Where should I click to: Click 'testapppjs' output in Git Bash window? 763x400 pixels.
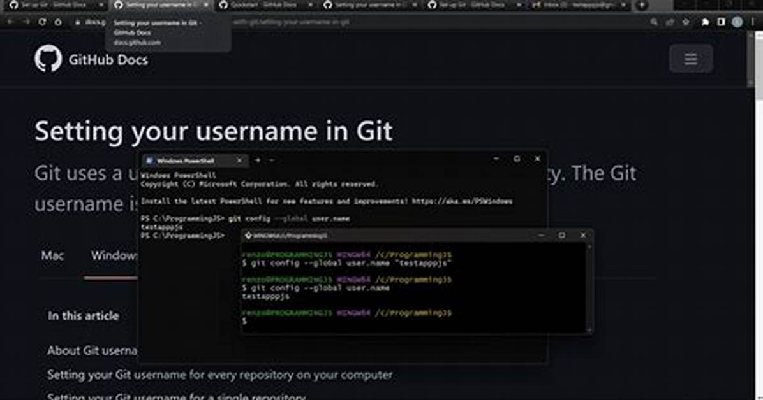pyautogui.click(x=265, y=296)
